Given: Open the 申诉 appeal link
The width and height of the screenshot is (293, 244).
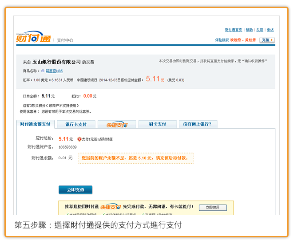Looking at the screenshot, I should coord(270,30).
